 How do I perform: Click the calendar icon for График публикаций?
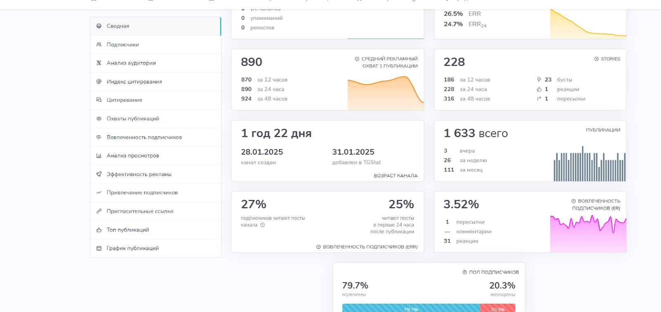tap(99, 248)
